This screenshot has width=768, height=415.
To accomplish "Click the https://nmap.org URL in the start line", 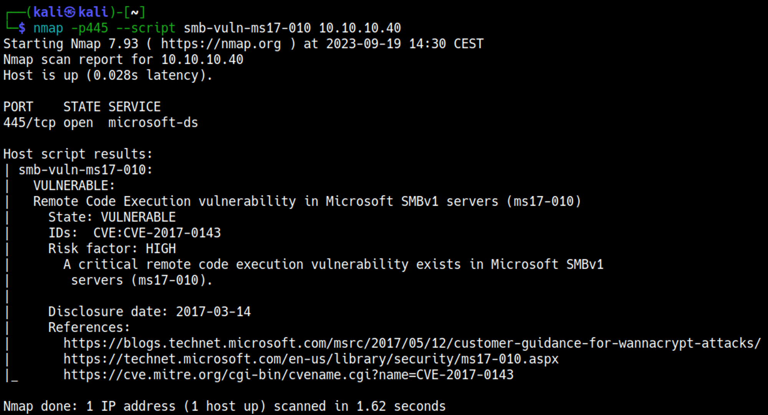I will [221, 44].
